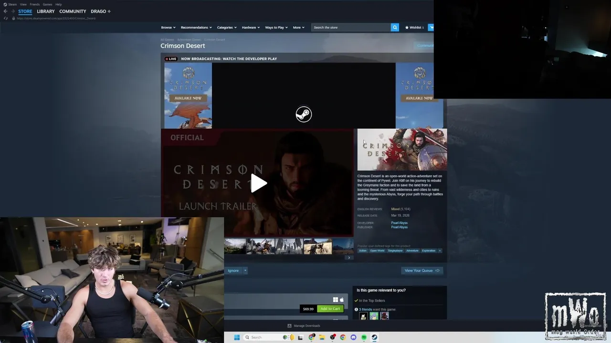
Task: Select the second combat screenshot thumbnail
Action: coord(261,246)
